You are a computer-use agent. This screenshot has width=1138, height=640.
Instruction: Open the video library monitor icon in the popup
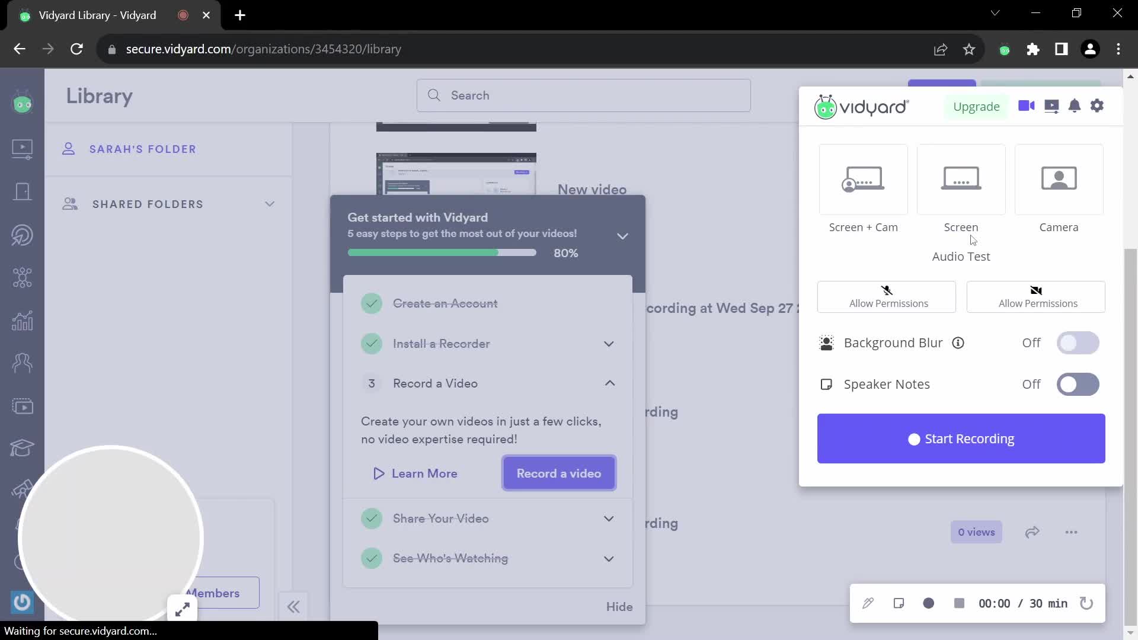pyautogui.click(x=1051, y=106)
